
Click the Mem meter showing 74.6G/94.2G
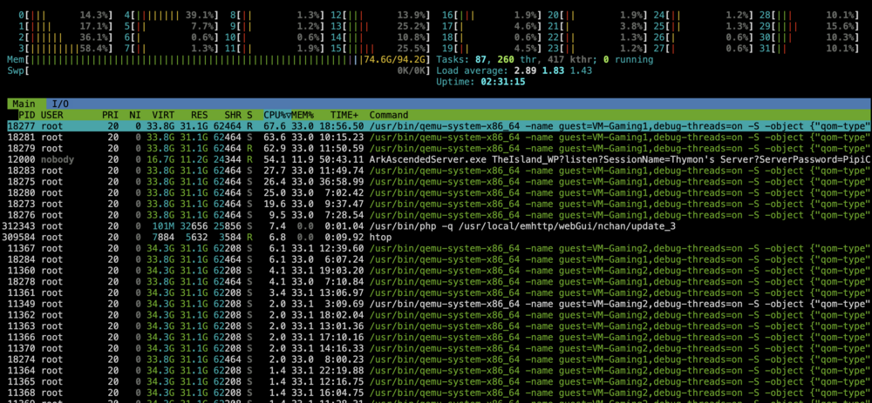pos(219,59)
